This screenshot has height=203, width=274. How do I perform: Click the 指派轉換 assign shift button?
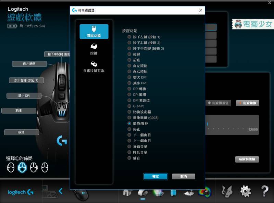click(248, 103)
